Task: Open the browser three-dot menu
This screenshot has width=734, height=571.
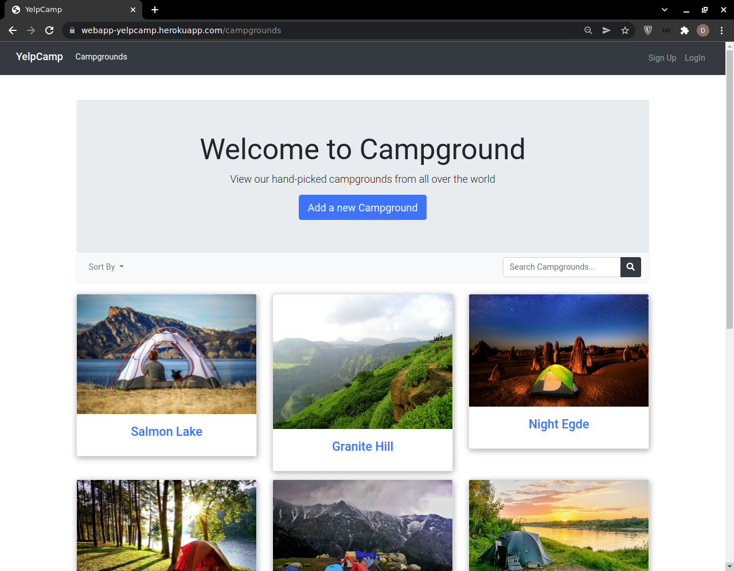Action: 721,30
